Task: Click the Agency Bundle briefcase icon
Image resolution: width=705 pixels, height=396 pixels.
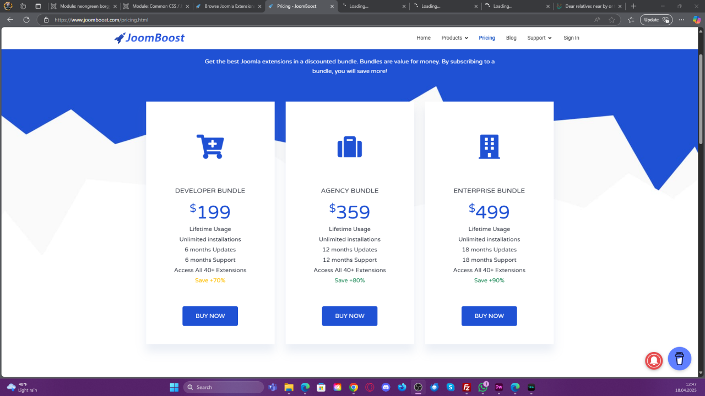Action: tap(349, 147)
